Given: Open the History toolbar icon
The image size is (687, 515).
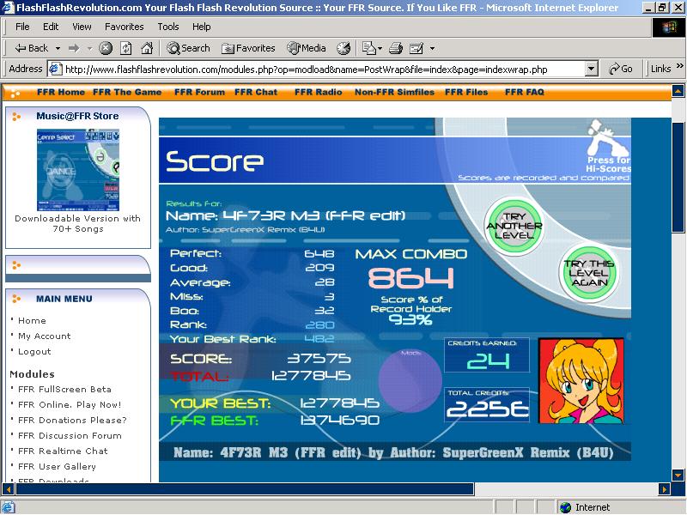Looking at the screenshot, I should point(343,48).
